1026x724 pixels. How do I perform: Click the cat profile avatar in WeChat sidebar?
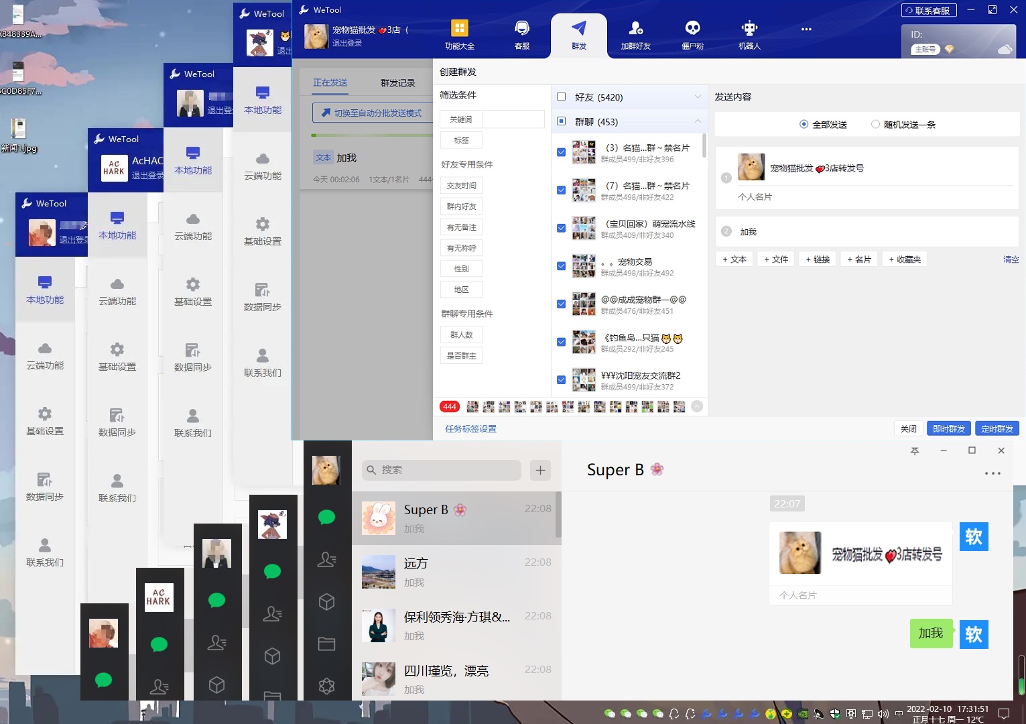pyautogui.click(x=326, y=470)
